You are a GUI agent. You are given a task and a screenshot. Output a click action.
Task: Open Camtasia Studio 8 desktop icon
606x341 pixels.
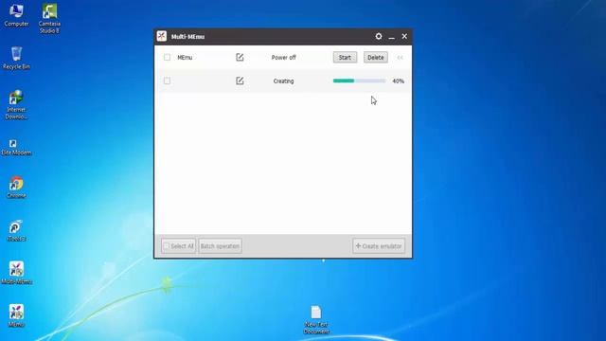click(x=49, y=19)
